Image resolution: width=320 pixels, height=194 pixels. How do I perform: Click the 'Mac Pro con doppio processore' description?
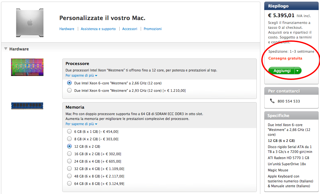point(134,114)
